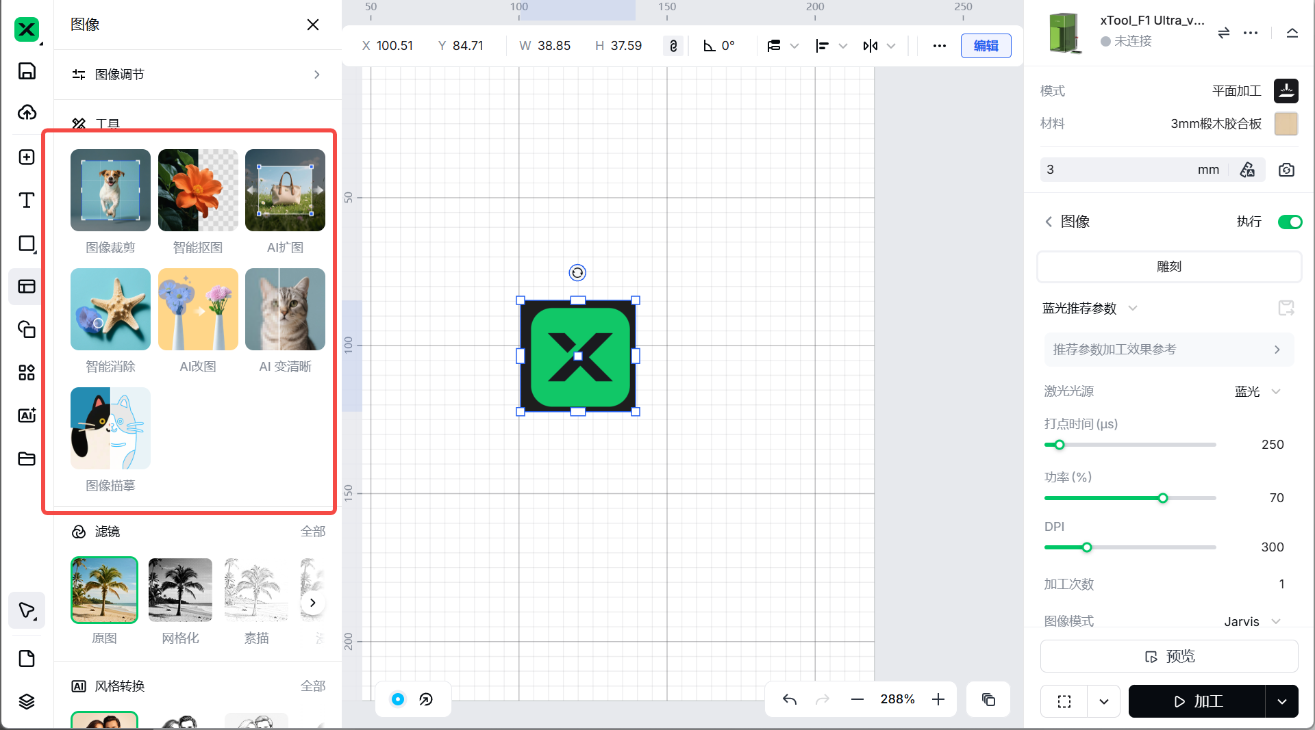Click the AI tools sidebar icon
1315x730 pixels.
tap(27, 415)
